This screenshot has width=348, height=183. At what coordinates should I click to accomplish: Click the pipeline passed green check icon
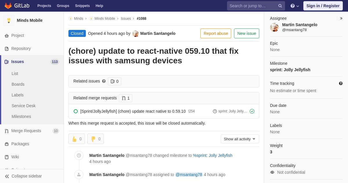coord(252,111)
